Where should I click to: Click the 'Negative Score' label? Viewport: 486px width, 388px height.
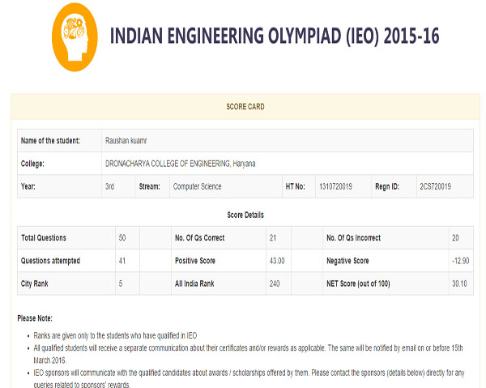pos(347,261)
